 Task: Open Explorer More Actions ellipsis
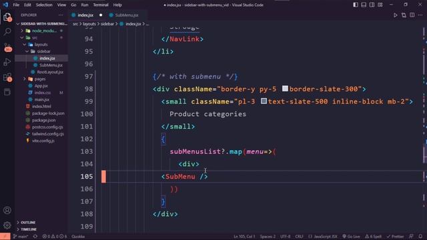(x=61, y=15)
